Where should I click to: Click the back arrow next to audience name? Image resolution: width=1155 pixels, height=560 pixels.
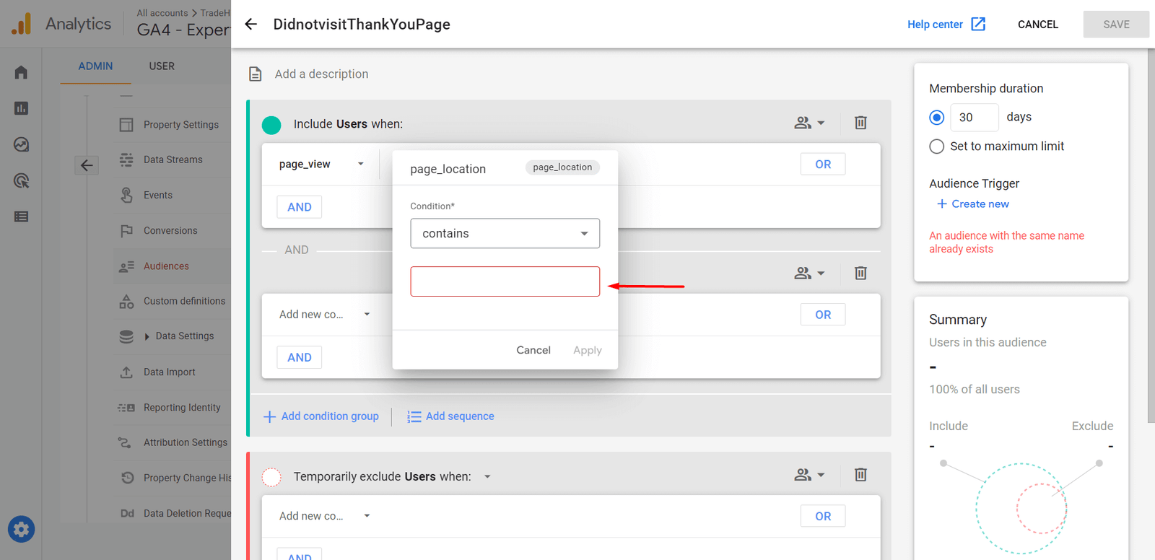pyautogui.click(x=250, y=24)
